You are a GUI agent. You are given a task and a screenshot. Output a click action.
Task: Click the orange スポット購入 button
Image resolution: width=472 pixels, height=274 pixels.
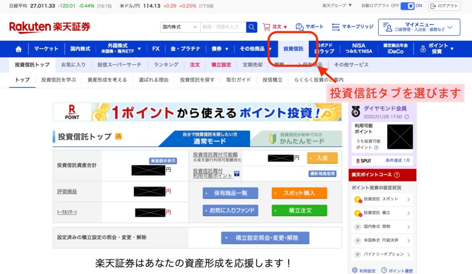[x=299, y=193]
